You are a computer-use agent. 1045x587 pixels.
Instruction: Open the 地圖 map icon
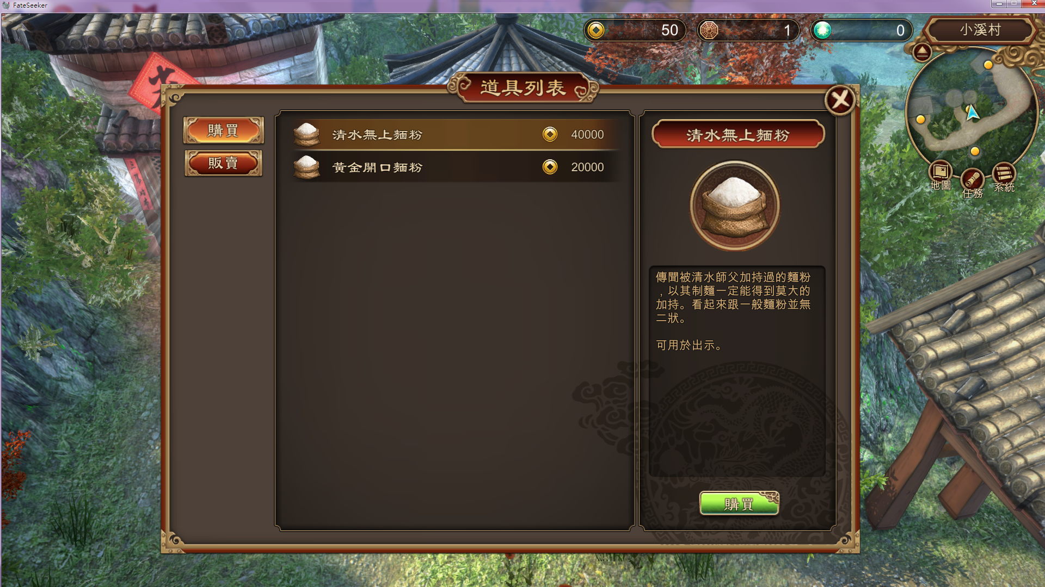tap(940, 173)
